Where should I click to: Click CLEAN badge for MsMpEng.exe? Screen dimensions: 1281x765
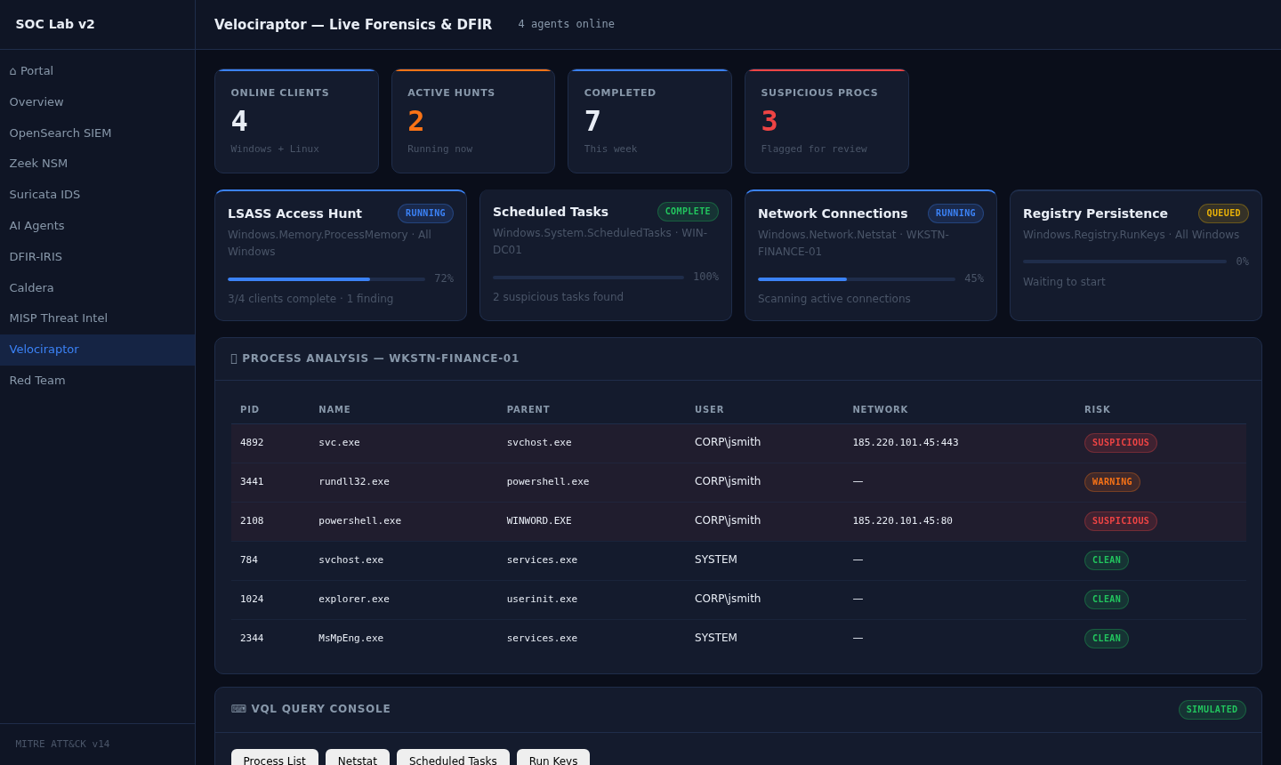click(x=1106, y=639)
